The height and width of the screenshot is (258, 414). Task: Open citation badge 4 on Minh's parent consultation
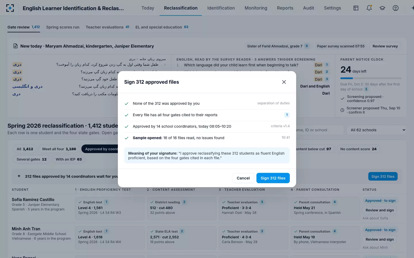tap(335, 231)
